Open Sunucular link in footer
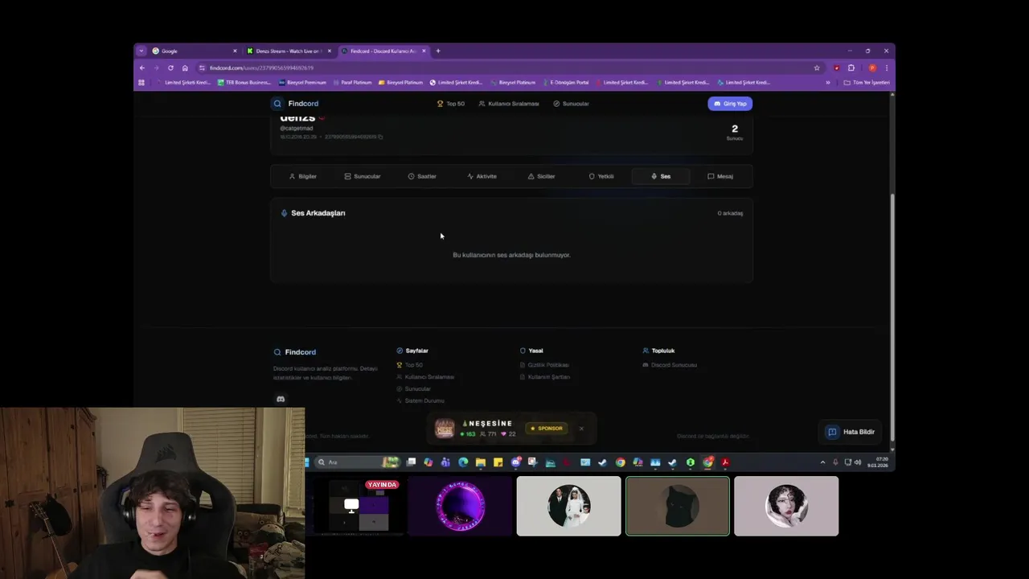The image size is (1029, 579). click(x=413, y=389)
